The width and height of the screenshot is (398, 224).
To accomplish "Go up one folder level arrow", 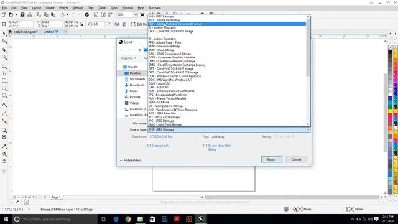I will (x=139, y=50).
